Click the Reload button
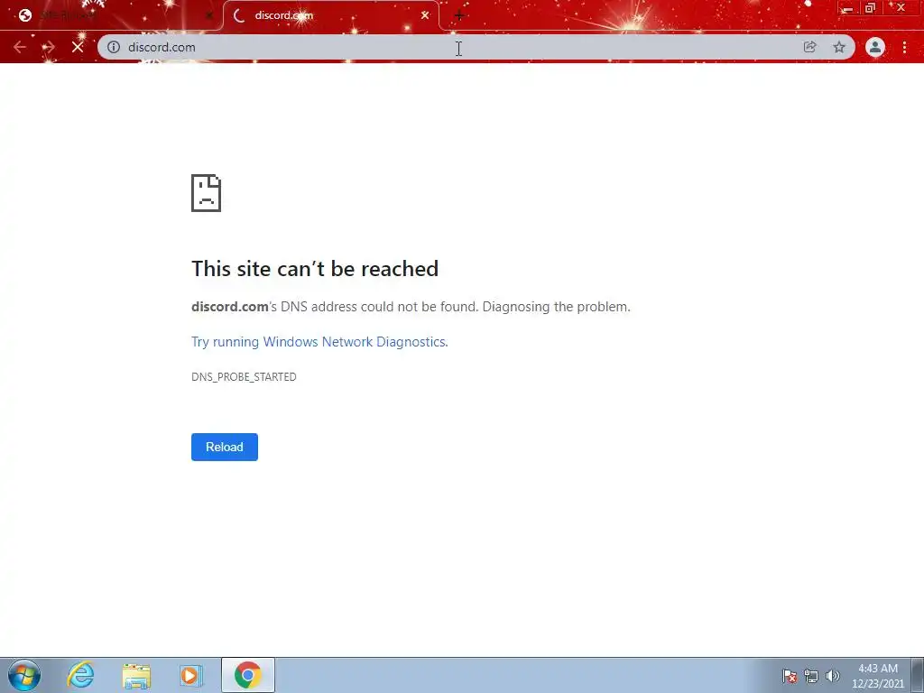This screenshot has height=693, width=924. tap(225, 447)
